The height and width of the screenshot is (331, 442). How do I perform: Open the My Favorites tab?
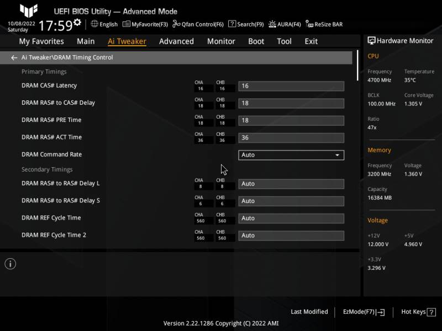coord(41,41)
